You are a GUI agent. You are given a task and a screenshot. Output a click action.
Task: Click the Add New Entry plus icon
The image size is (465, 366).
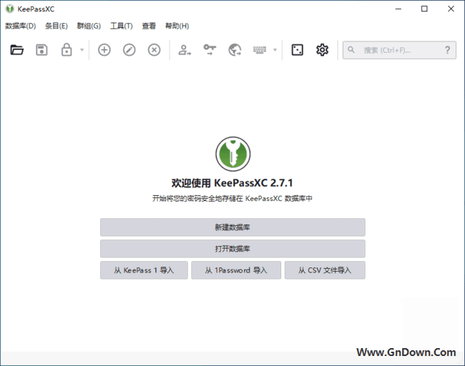point(104,50)
